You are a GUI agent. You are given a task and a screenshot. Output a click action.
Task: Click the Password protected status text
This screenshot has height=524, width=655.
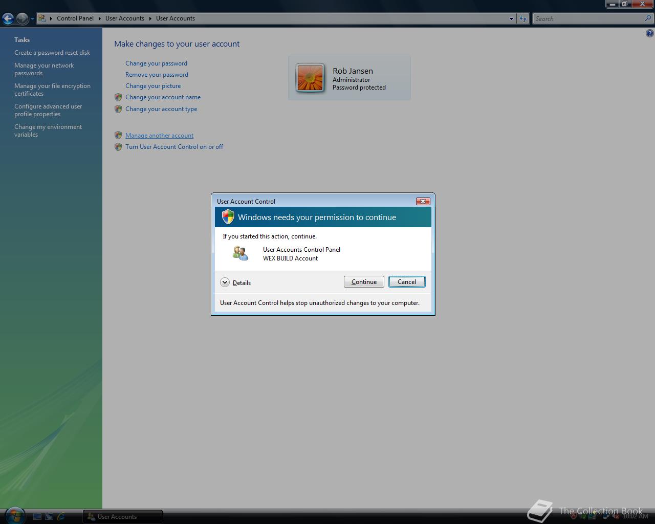pos(359,88)
